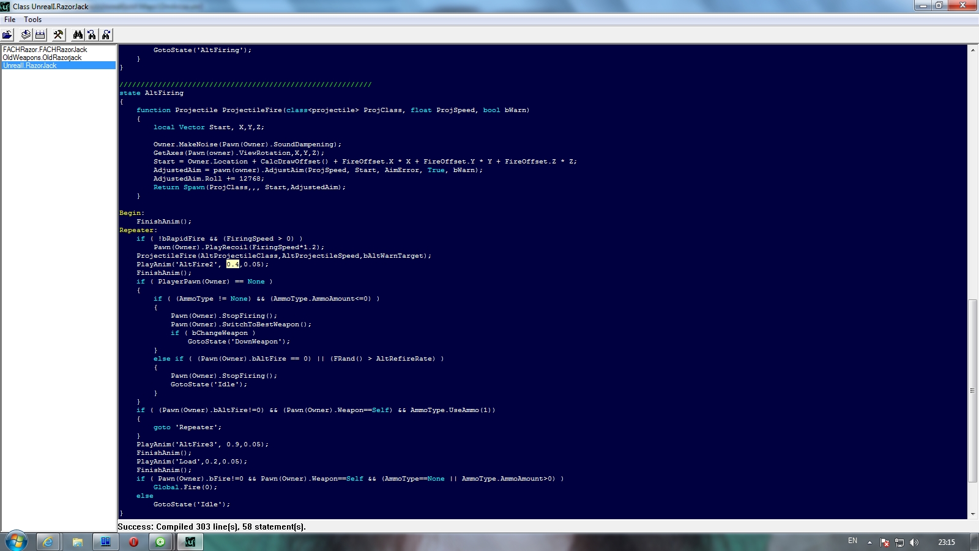
Task: Click the green chat agent taskbar icon
Action: point(161,542)
